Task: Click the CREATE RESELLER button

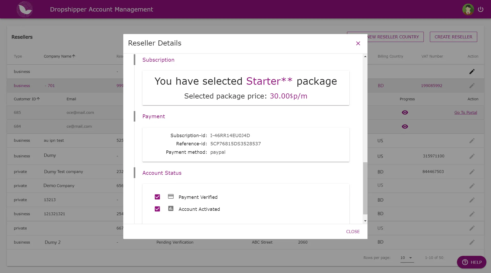Action: click(x=453, y=37)
